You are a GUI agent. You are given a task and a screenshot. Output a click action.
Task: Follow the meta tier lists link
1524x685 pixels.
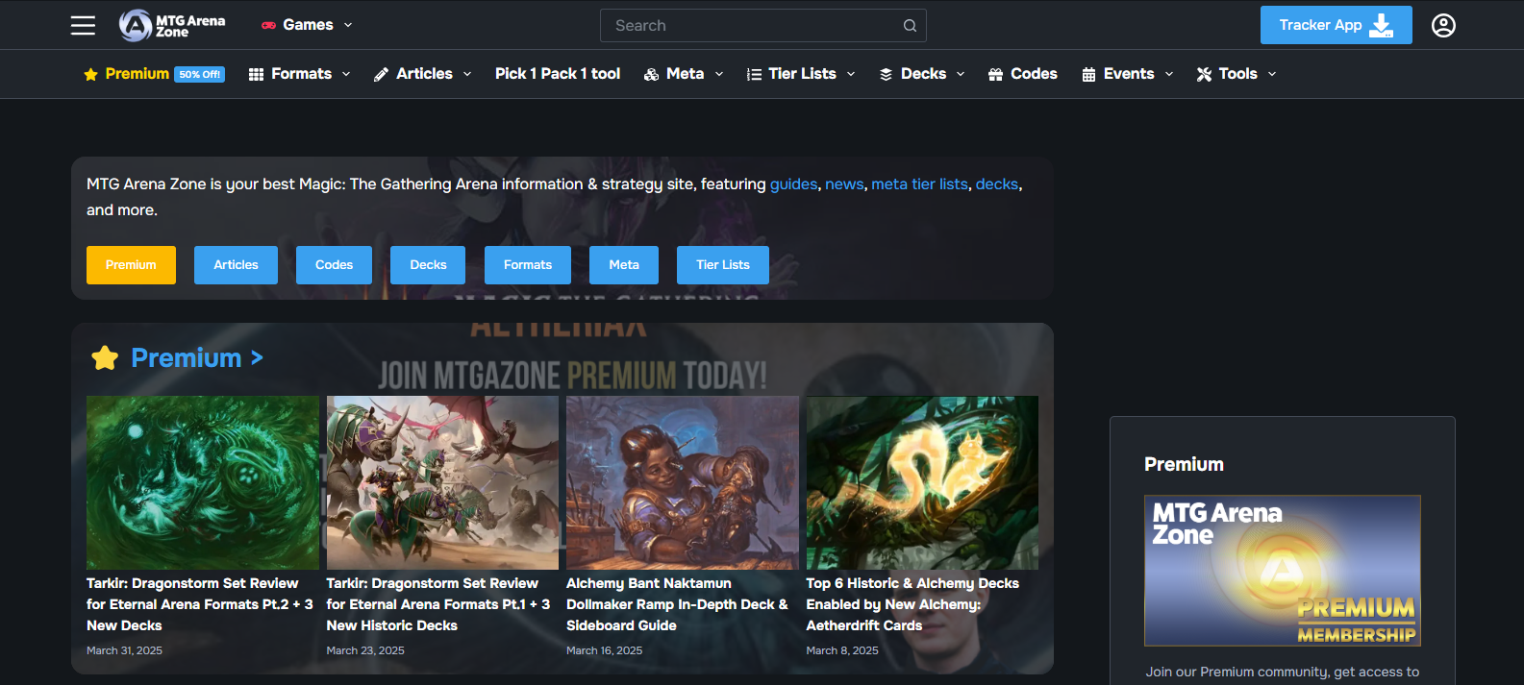point(919,184)
